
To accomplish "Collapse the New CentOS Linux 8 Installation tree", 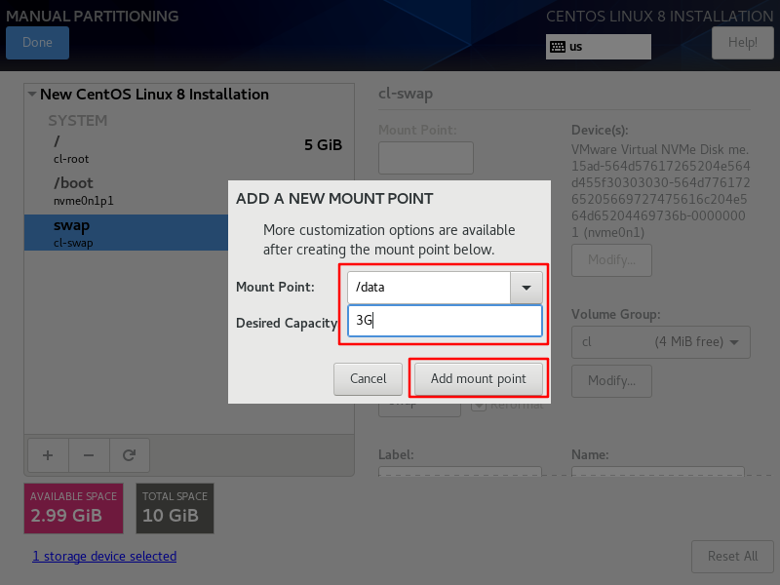I will 32,94.
